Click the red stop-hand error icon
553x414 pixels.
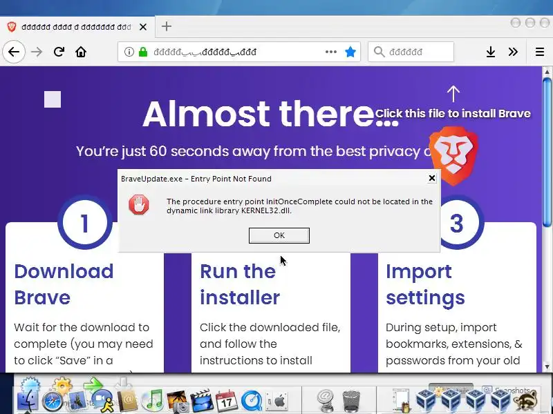pyautogui.click(x=139, y=204)
